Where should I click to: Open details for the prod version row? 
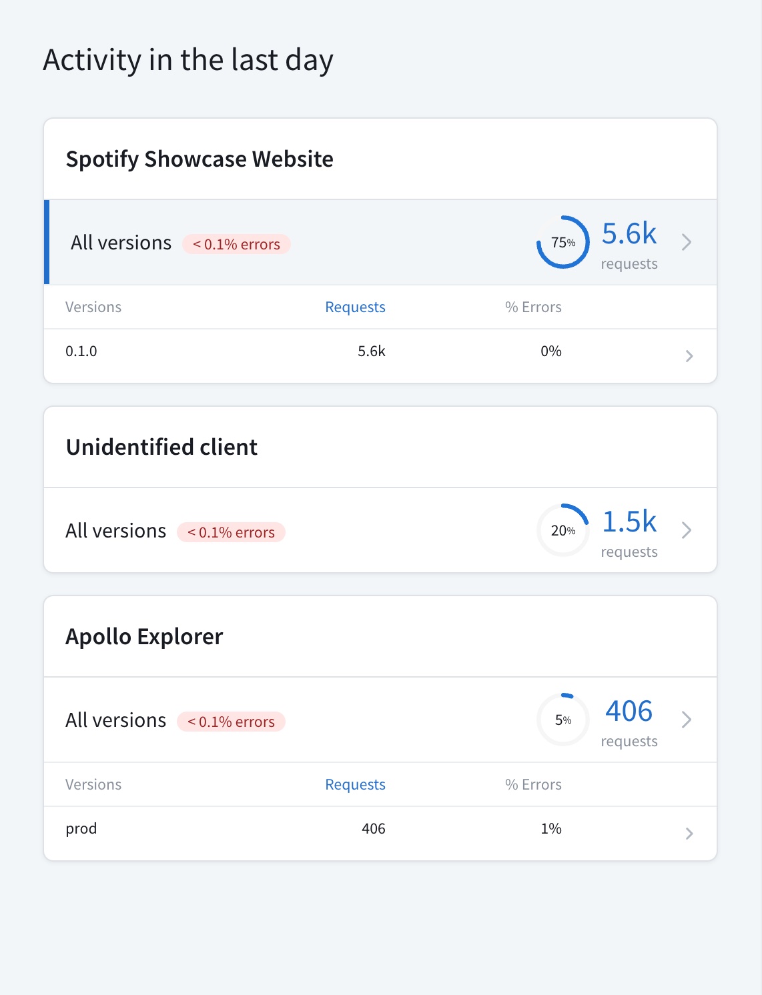click(x=689, y=833)
